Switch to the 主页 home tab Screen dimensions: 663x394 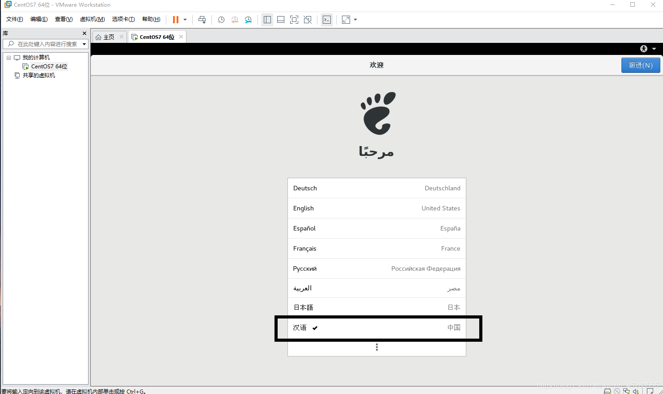109,37
